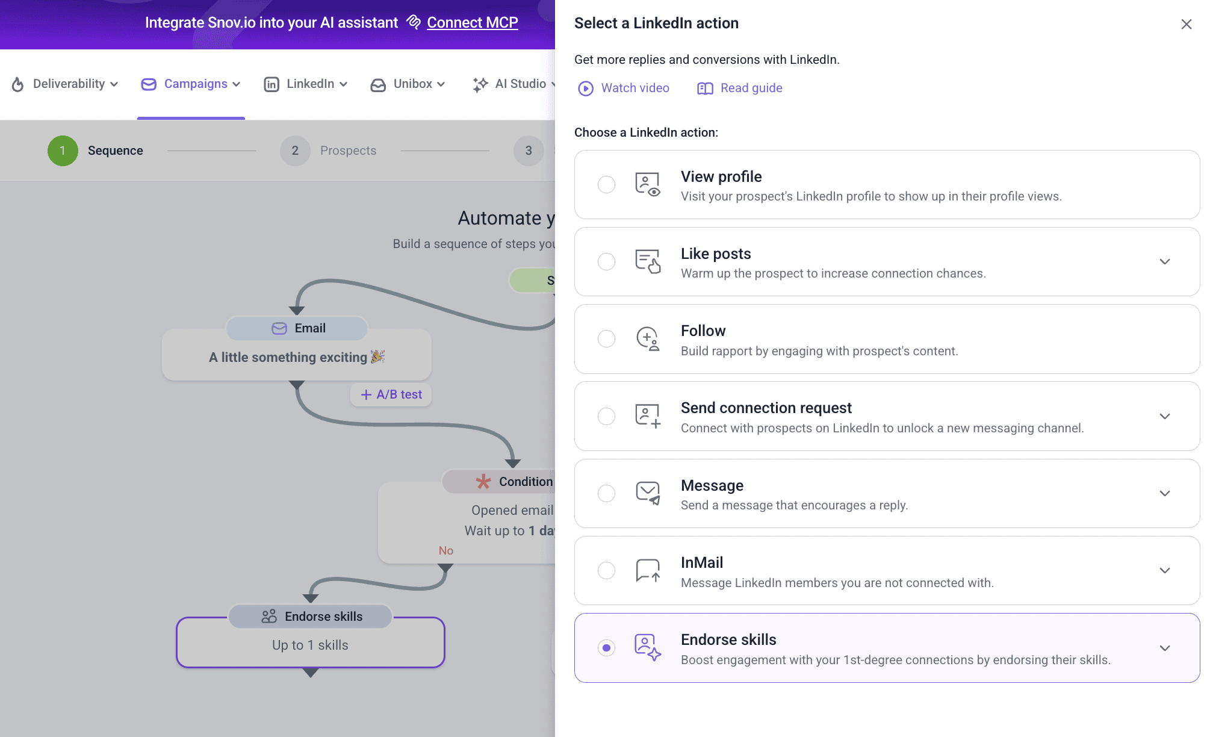
Task: Open the Unibox menu
Action: pyautogui.click(x=408, y=84)
